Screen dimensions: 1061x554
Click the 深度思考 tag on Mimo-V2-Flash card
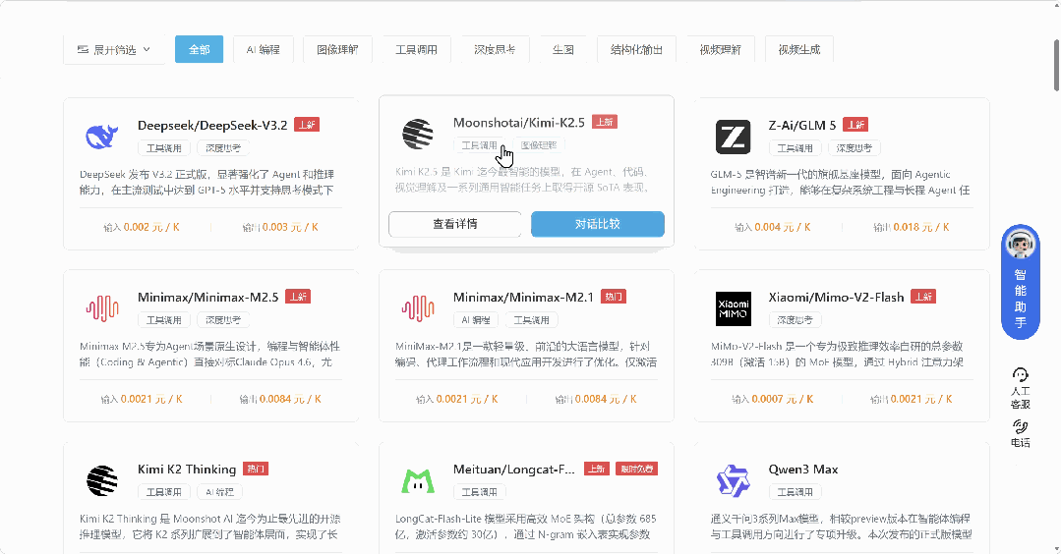tap(795, 319)
